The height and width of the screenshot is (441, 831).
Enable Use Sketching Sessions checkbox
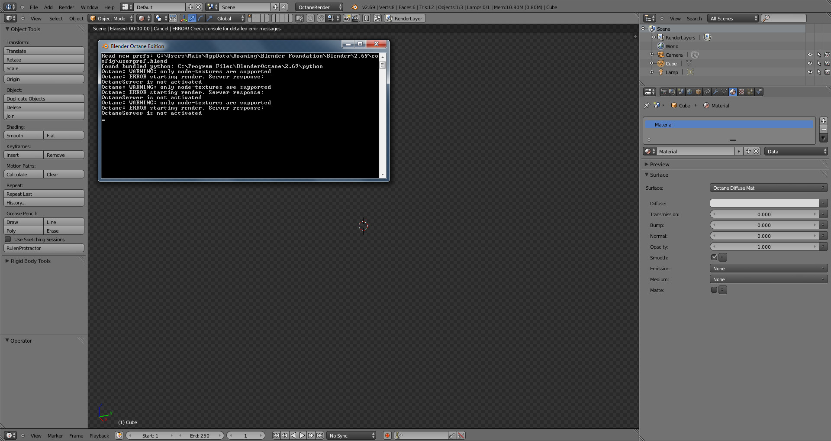coord(8,239)
